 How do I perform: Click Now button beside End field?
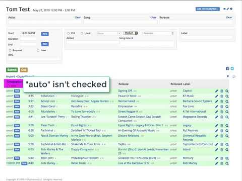pos(45,44)
